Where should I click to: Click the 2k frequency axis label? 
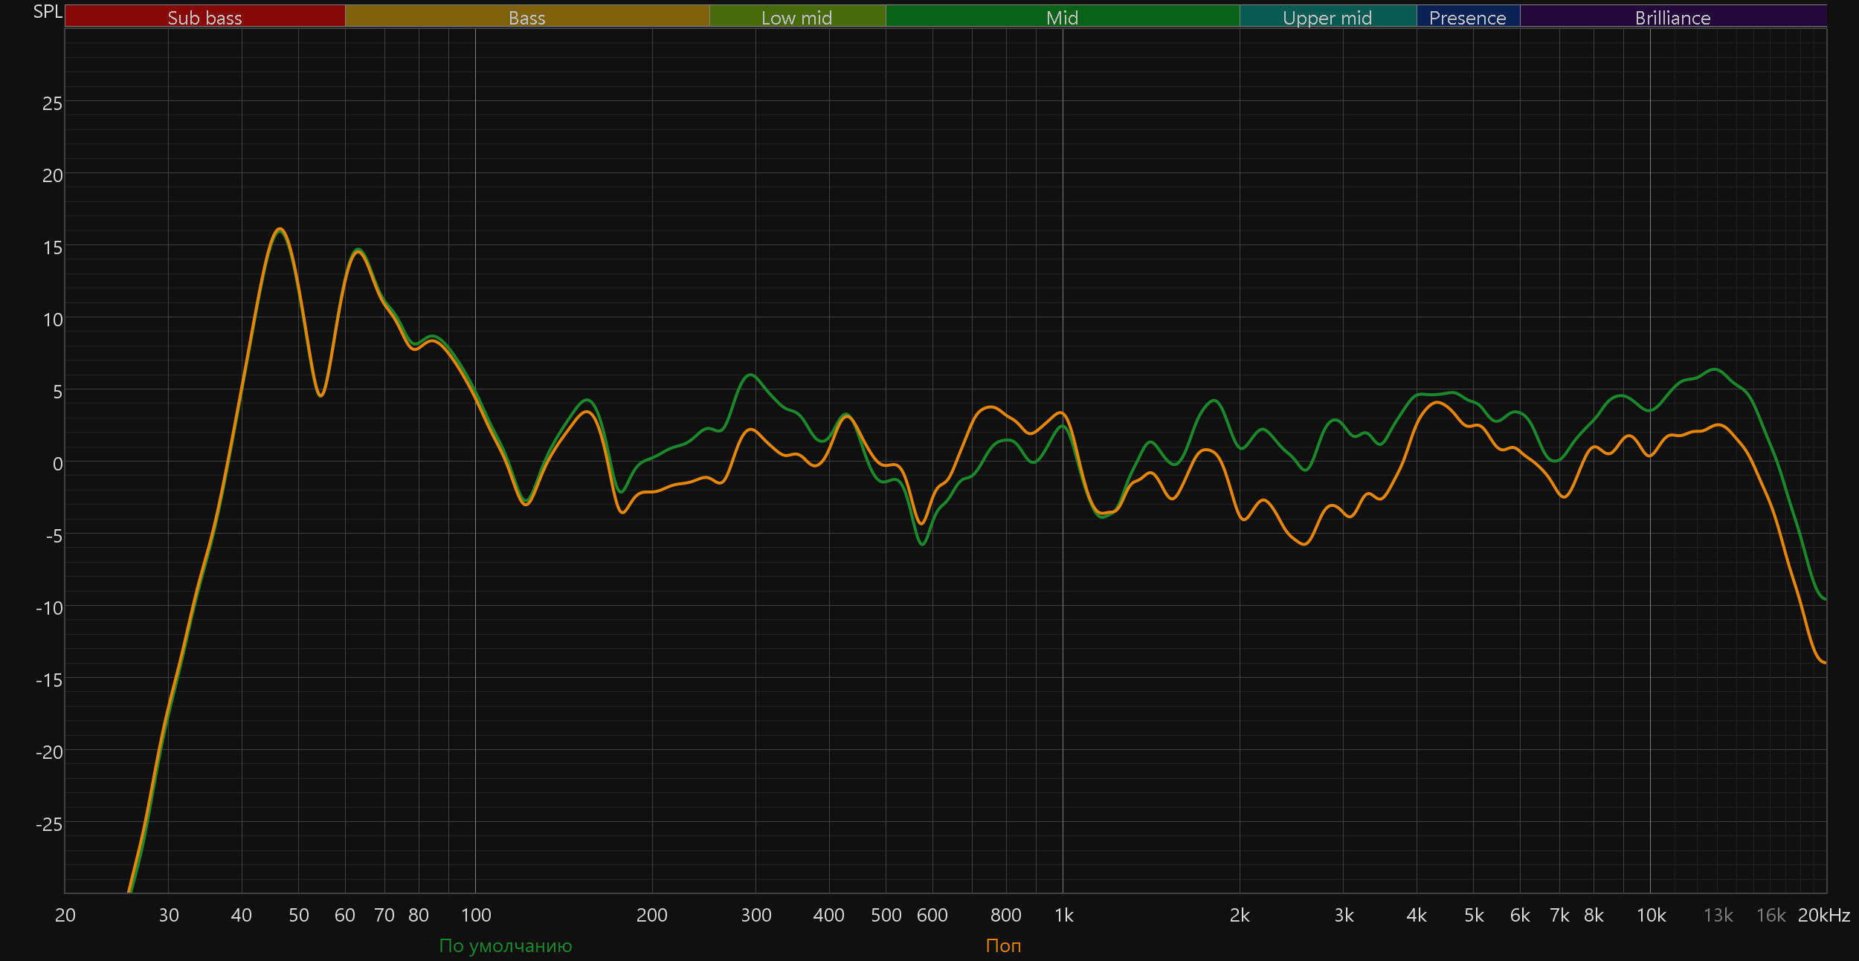(1240, 915)
